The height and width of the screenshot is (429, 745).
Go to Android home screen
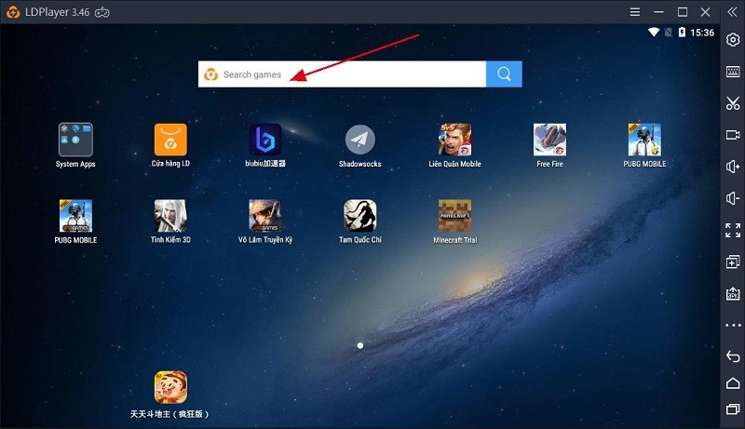733,383
